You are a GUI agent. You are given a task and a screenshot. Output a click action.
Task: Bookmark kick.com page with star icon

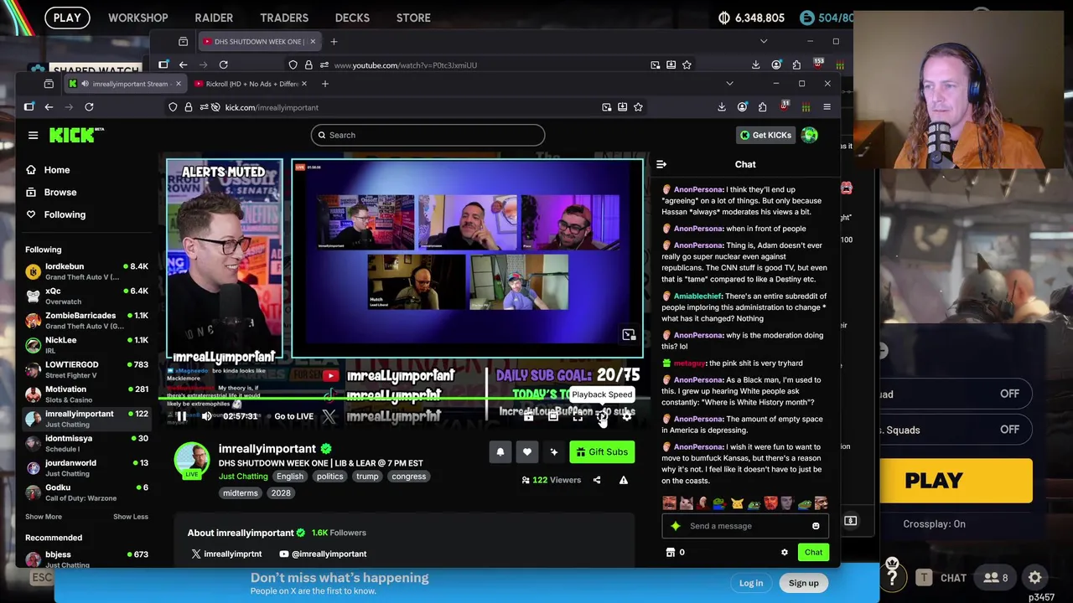pos(638,107)
